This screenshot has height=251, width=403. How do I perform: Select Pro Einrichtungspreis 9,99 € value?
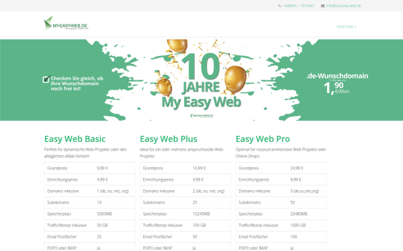click(296, 179)
